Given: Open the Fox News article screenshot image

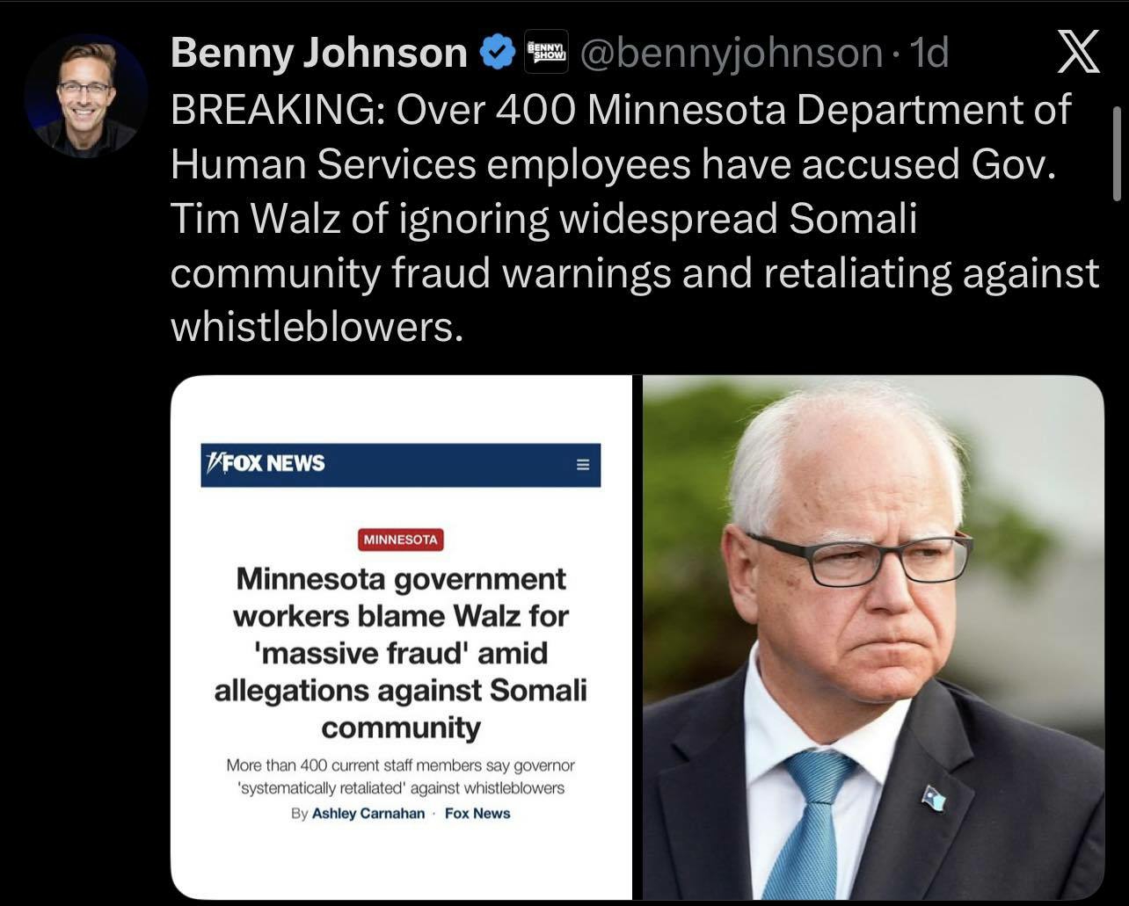Looking at the screenshot, I should point(401,637).
